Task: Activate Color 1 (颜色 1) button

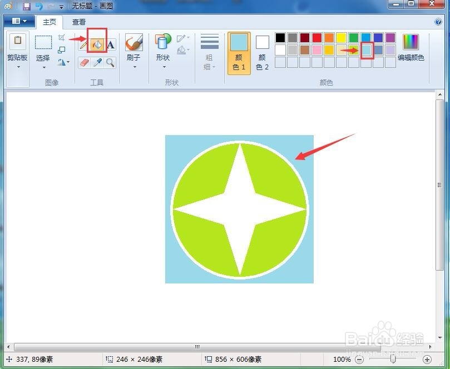Action: coord(239,53)
